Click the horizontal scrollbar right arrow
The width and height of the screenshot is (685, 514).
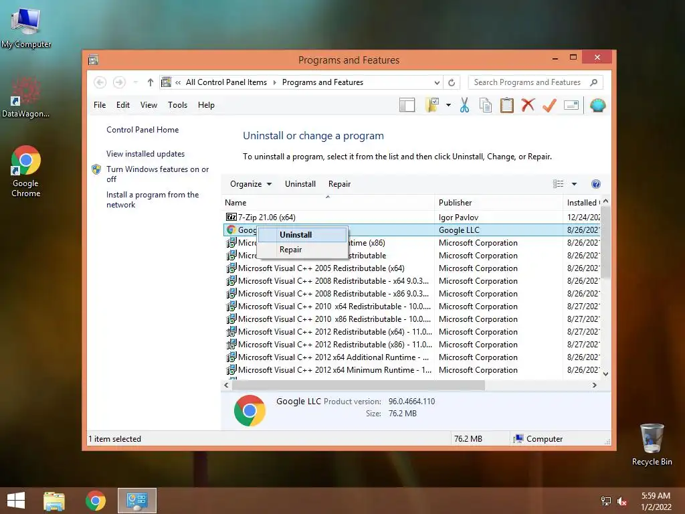pyautogui.click(x=594, y=385)
